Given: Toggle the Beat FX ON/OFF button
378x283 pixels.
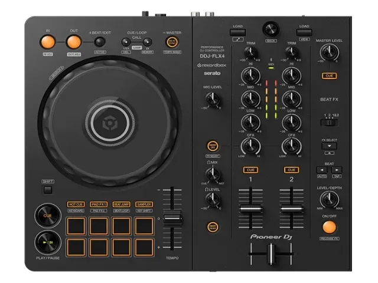Looking at the screenshot, I should [x=329, y=226].
